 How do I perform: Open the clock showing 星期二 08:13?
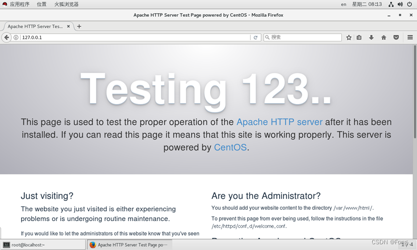(x=367, y=4)
